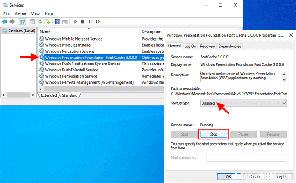Click the Forward arrow in Services toolbar
The height and width of the screenshot is (183, 296).
[x=12, y=22]
